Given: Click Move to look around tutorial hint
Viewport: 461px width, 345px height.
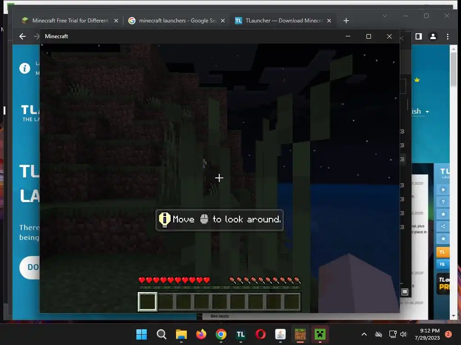Looking at the screenshot, I should 220,220.
